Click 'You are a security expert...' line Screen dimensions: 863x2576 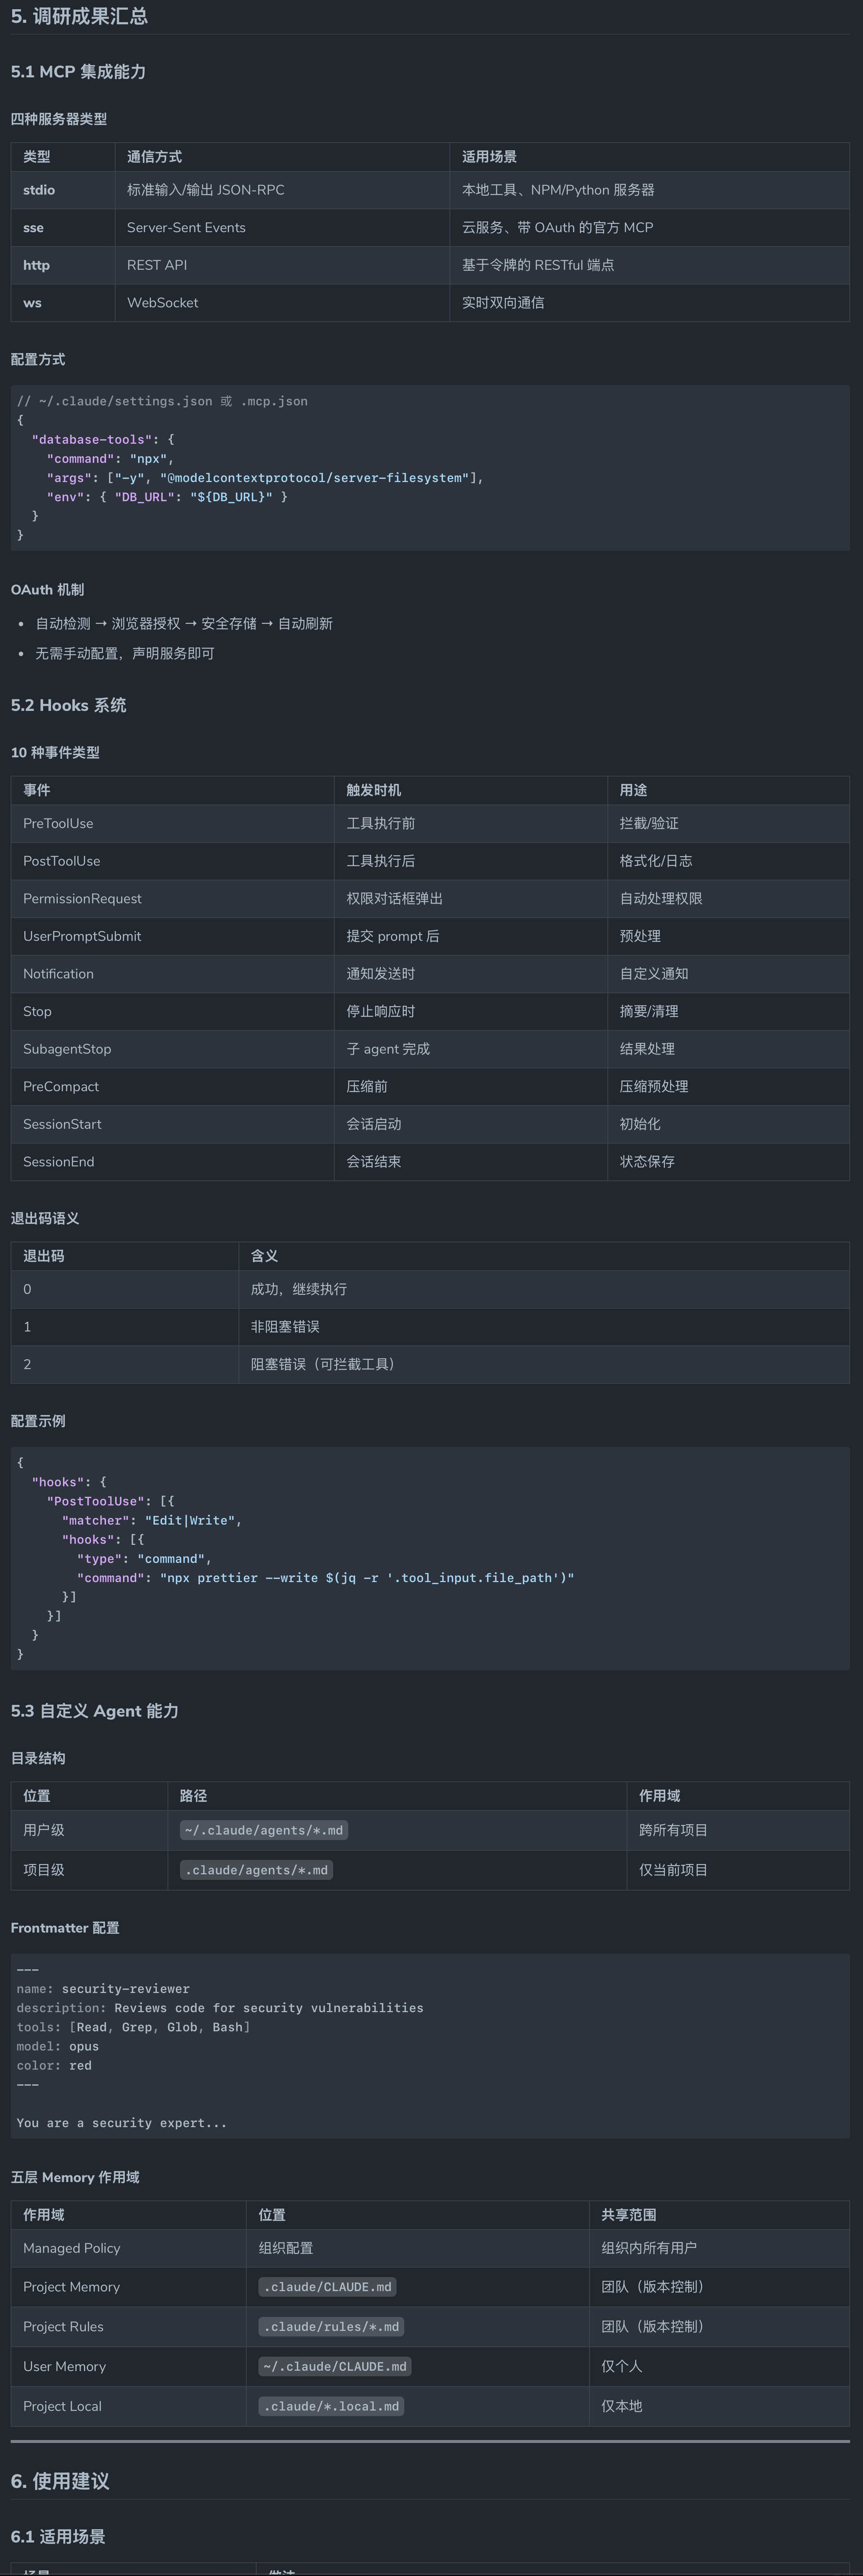click(x=122, y=2123)
